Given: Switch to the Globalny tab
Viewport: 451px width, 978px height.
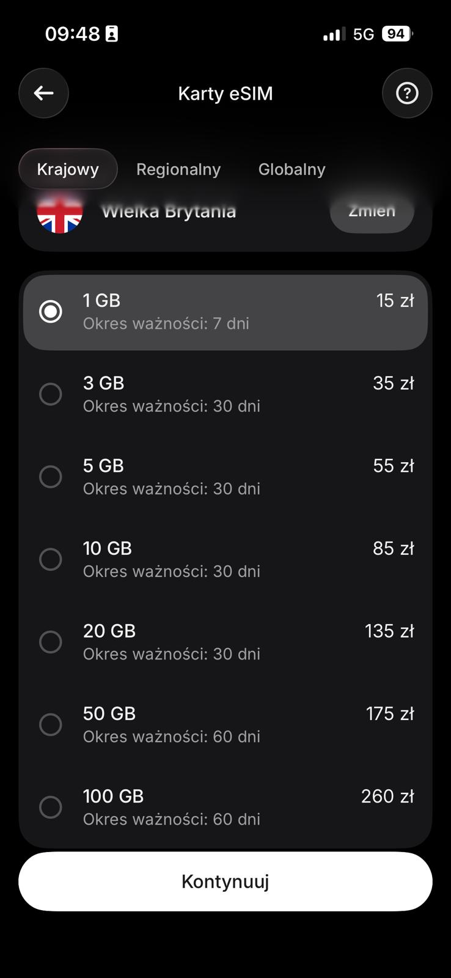Looking at the screenshot, I should coord(291,169).
